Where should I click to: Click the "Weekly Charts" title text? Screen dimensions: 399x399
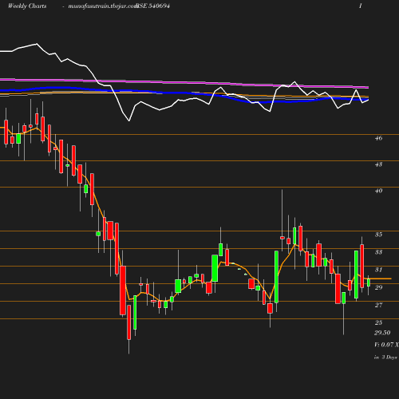(27, 6)
